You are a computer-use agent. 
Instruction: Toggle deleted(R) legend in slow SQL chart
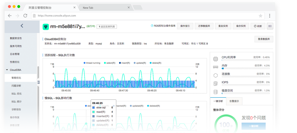coord(153,106)
